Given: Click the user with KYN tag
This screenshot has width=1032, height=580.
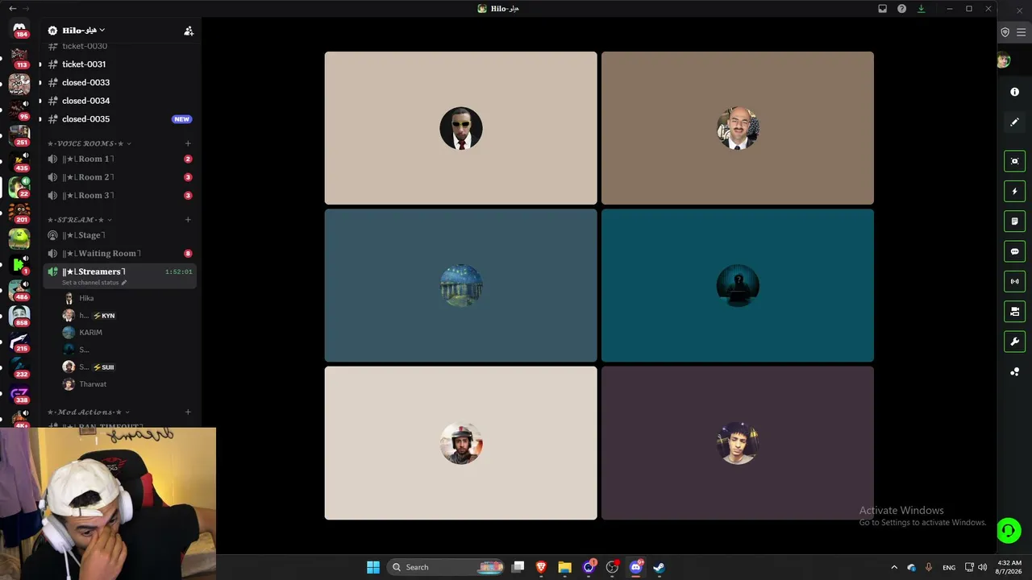Looking at the screenshot, I should pos(89,316).
